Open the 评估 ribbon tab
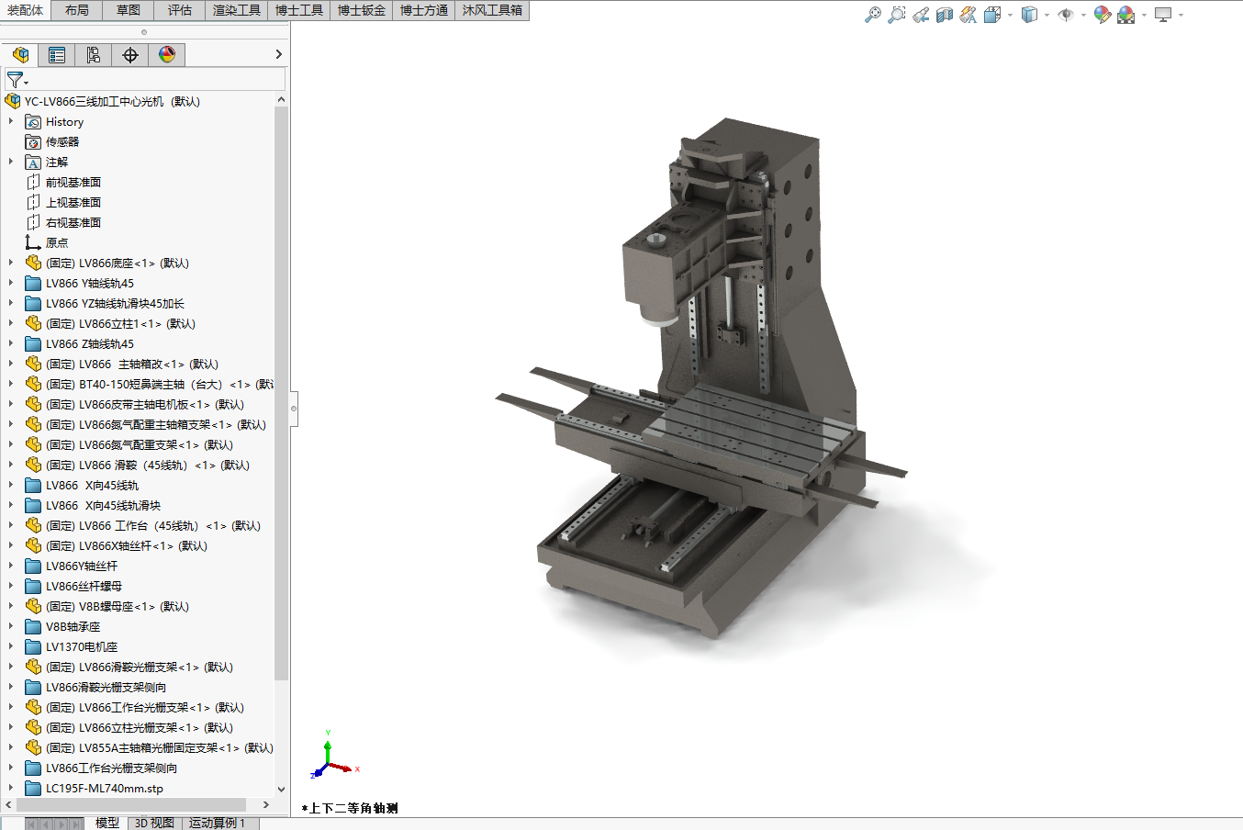 [180, 10]
